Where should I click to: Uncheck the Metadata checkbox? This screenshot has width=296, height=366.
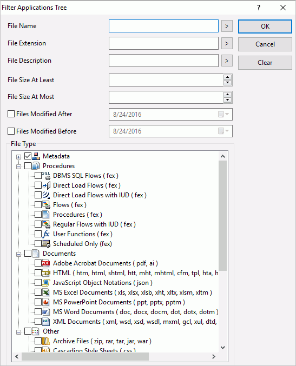tap(28, 156)
